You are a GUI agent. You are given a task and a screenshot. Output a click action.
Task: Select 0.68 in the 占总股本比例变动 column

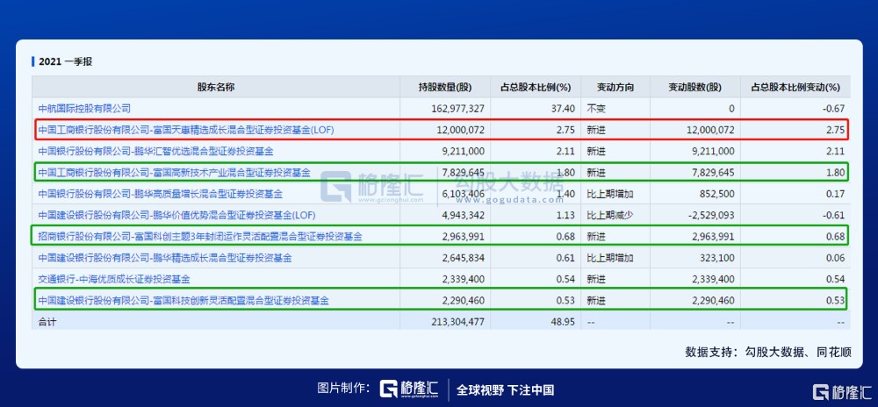click(x=836, y=237)
